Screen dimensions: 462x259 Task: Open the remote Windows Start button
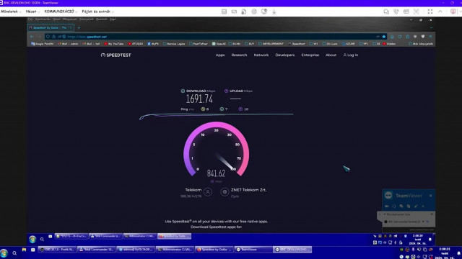point(32,240)
